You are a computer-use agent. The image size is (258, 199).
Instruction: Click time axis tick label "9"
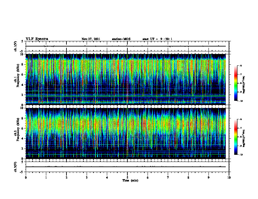click(x=208, y=178)
